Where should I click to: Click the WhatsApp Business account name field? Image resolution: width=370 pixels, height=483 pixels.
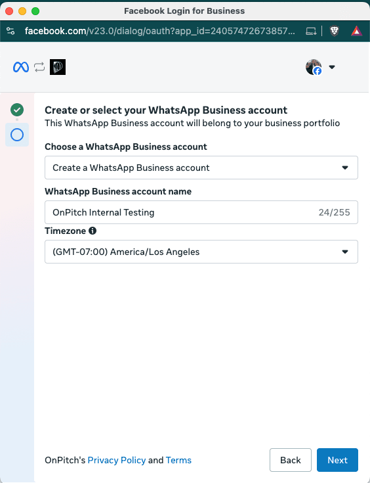(201, 212)
